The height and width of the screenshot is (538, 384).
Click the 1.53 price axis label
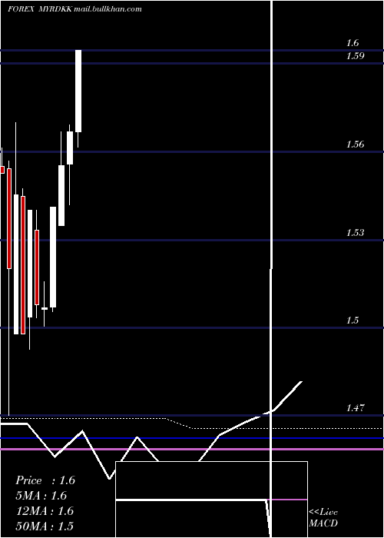(x=355, y=233)
